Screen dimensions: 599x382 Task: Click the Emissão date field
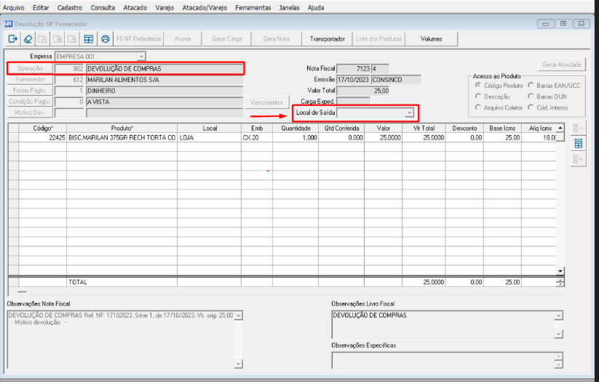pyautogui.click(x=354, y=80)
